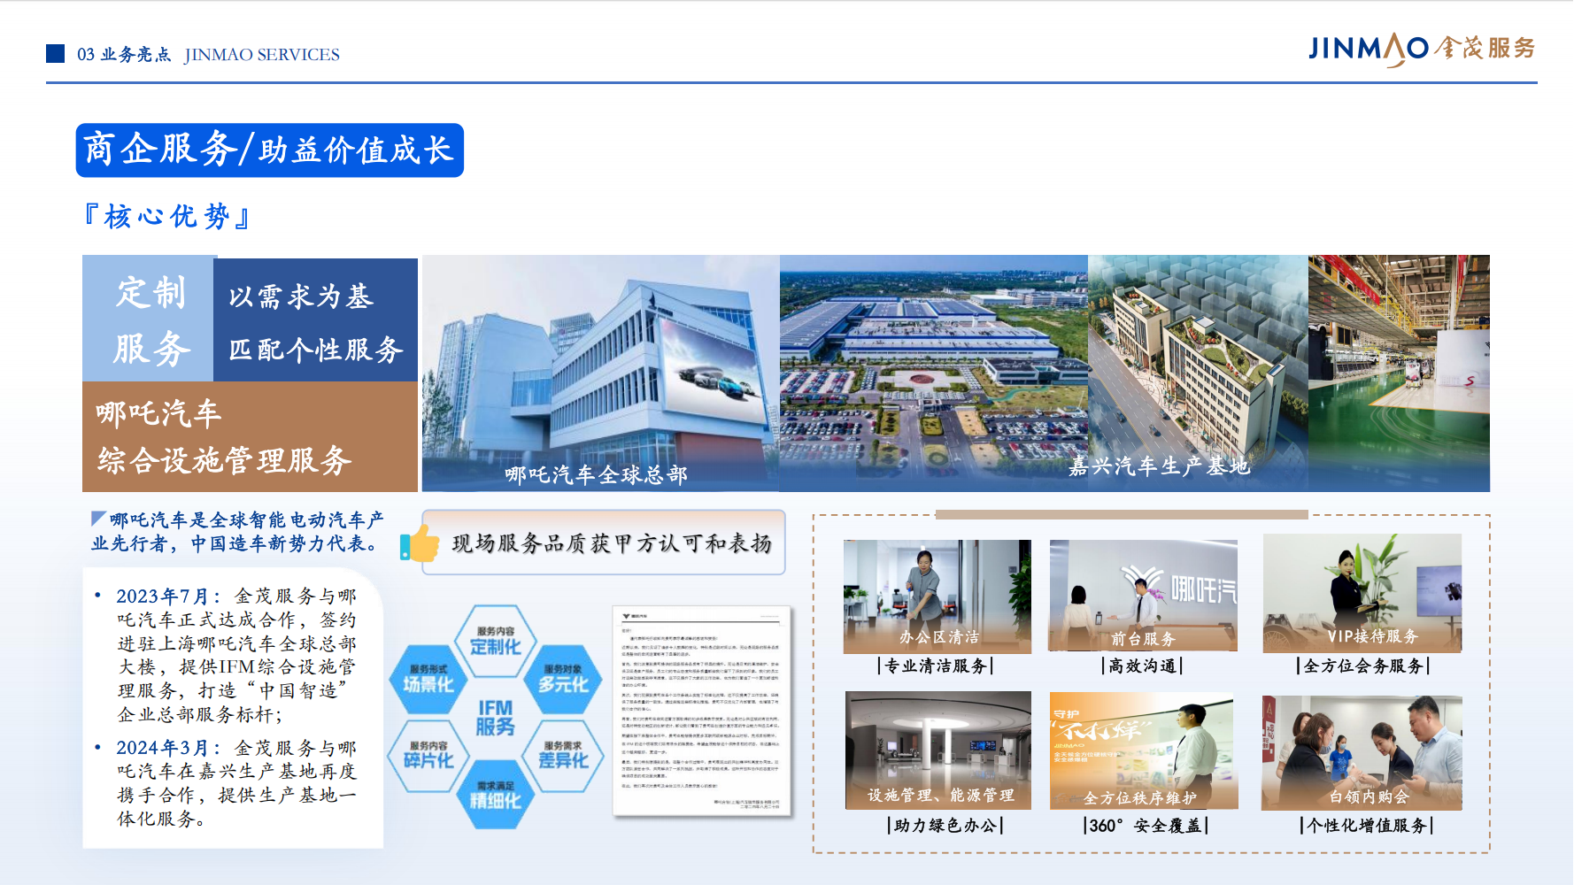Open the VIP接待服务 photo
This screenshot has width=1574, height=885.
tap(1362, 593)
